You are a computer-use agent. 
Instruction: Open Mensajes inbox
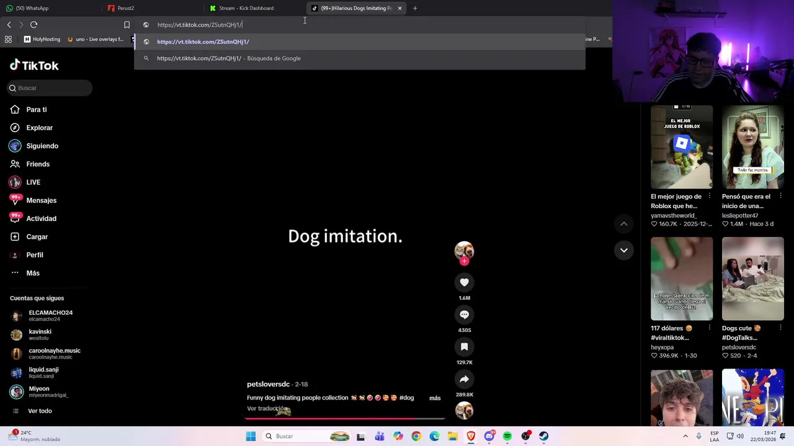click(33, 200)
